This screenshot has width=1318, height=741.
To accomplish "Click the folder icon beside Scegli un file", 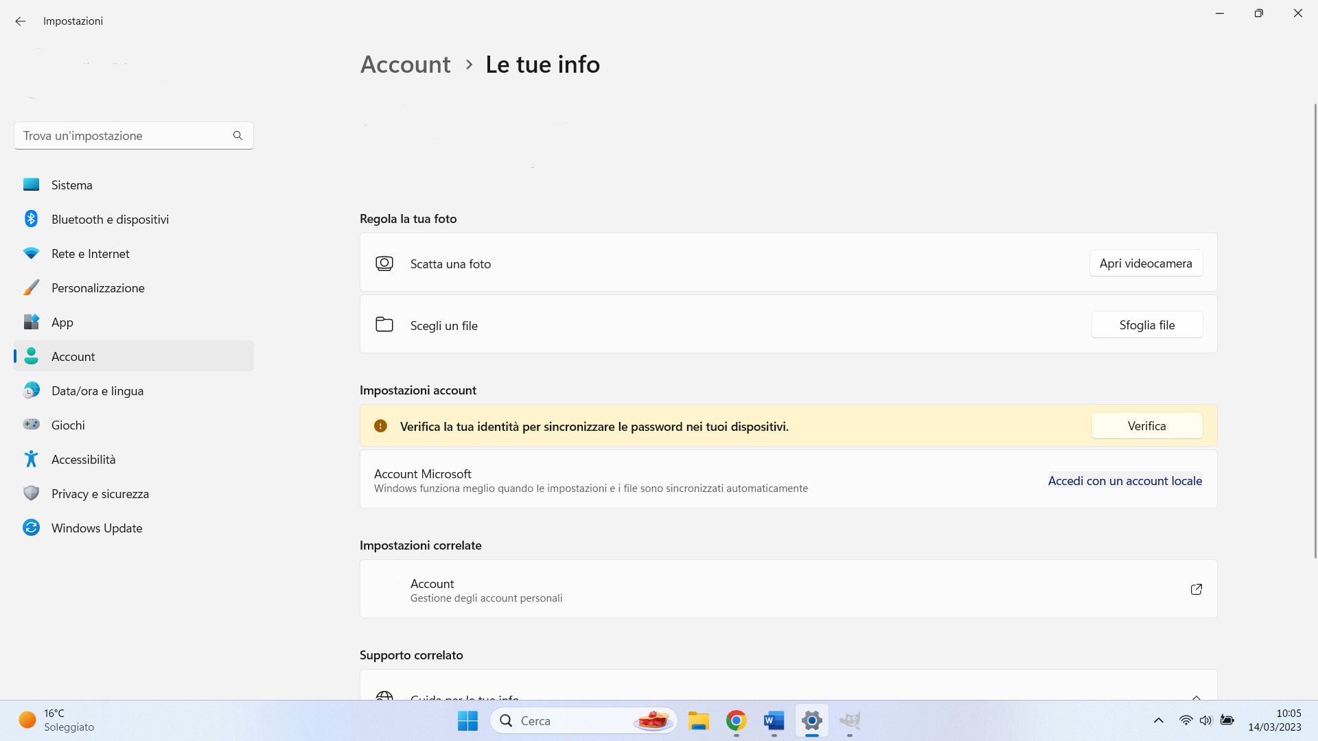I will tap(384, 325).
